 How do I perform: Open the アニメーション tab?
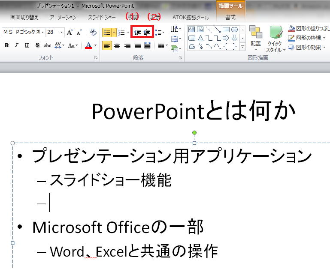click(x=63, y=17)
